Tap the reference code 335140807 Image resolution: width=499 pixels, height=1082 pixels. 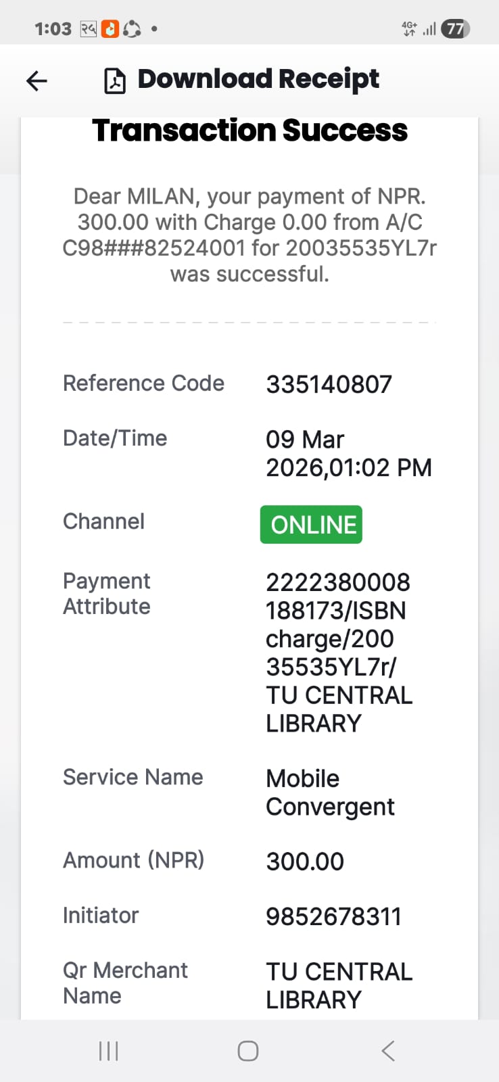329,385
